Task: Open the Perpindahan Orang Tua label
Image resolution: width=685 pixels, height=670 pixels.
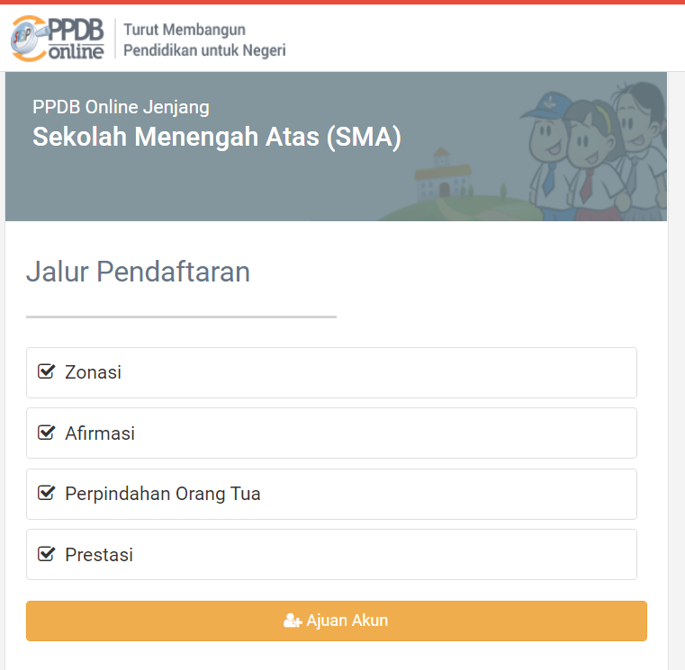Action: click(x=163, y=494)
